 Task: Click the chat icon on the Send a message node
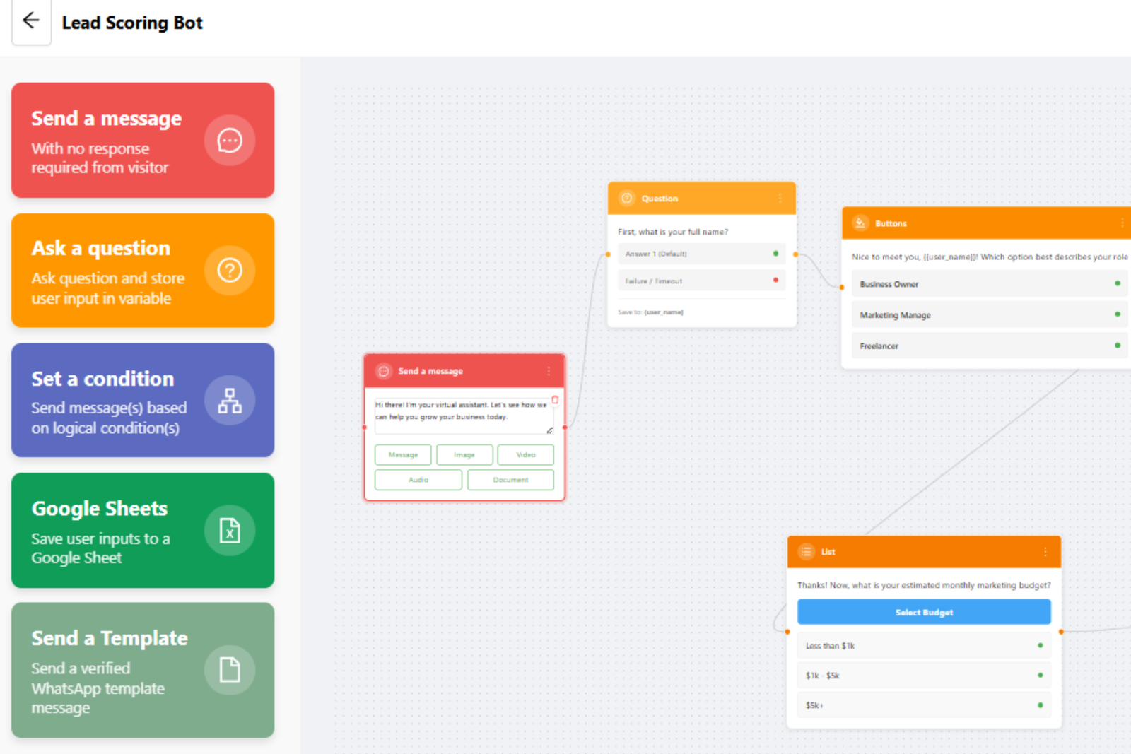coord(384,370)
